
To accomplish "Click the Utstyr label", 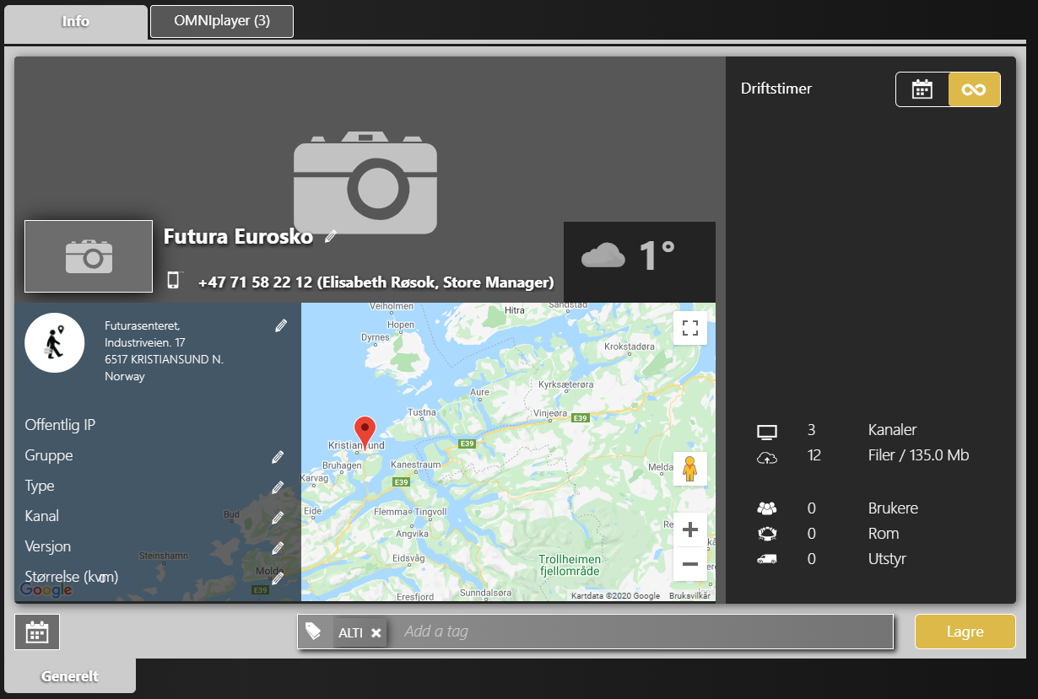I will coord(887,559).
